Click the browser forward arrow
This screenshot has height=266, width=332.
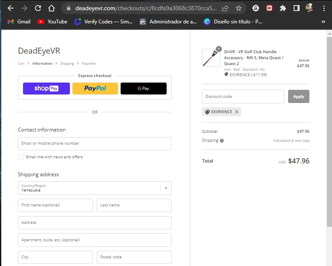[24, 8]
